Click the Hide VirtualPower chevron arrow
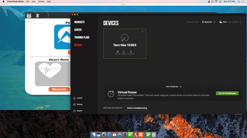Image resolution: width=247 pixels, height=138 pixels. 181,87
